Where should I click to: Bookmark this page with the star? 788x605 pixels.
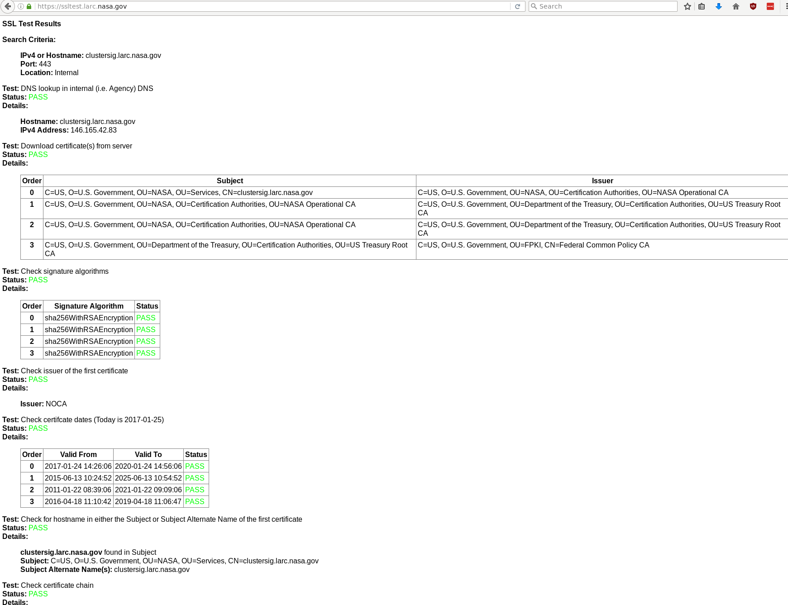pos(688,6)
